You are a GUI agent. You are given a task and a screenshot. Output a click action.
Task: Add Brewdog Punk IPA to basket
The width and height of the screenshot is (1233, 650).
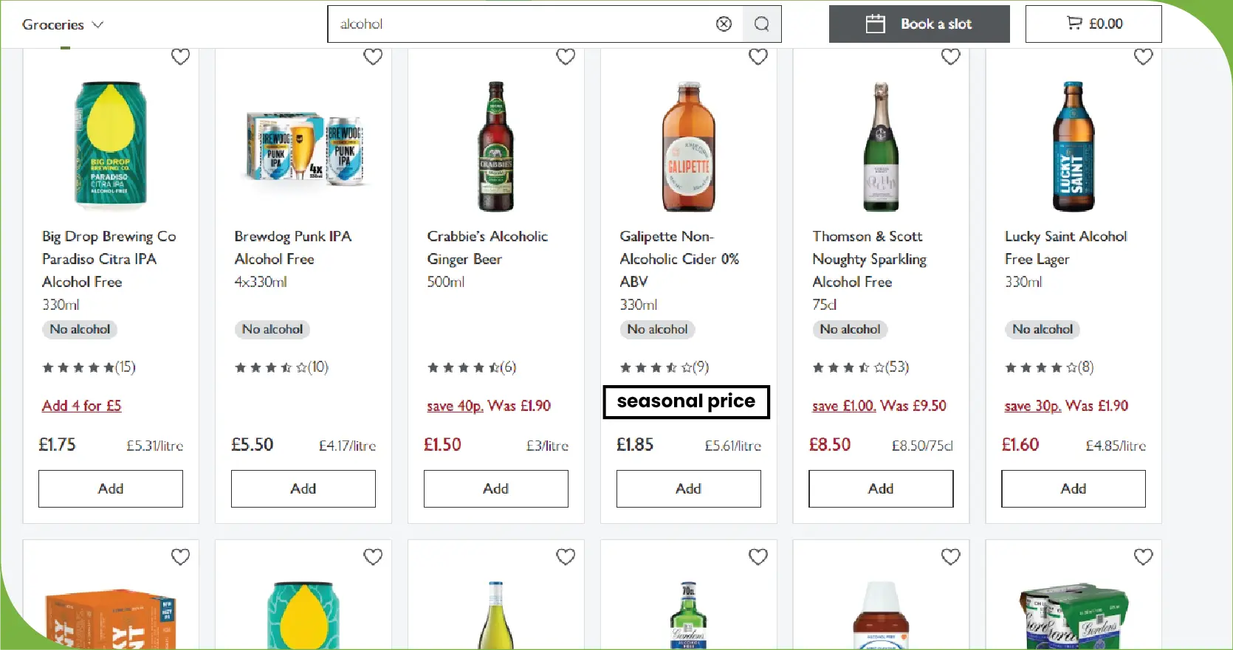(303, 488)
